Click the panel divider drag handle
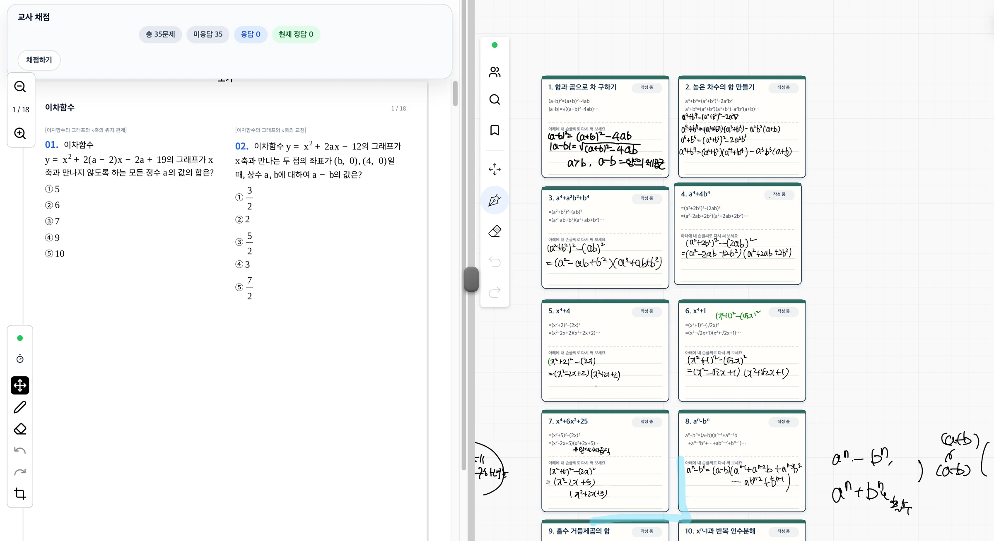 (x=471, y=279)
